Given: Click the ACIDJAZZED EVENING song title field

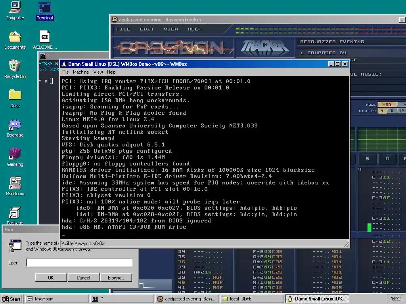Looking at the screenshot, I should pos(351,42).
